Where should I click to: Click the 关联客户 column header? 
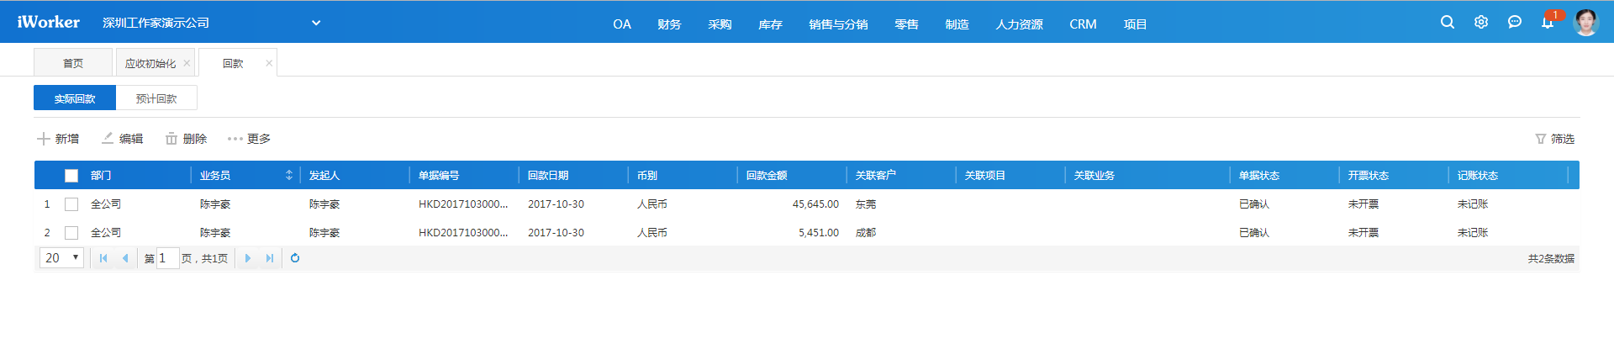click(876, 175)
